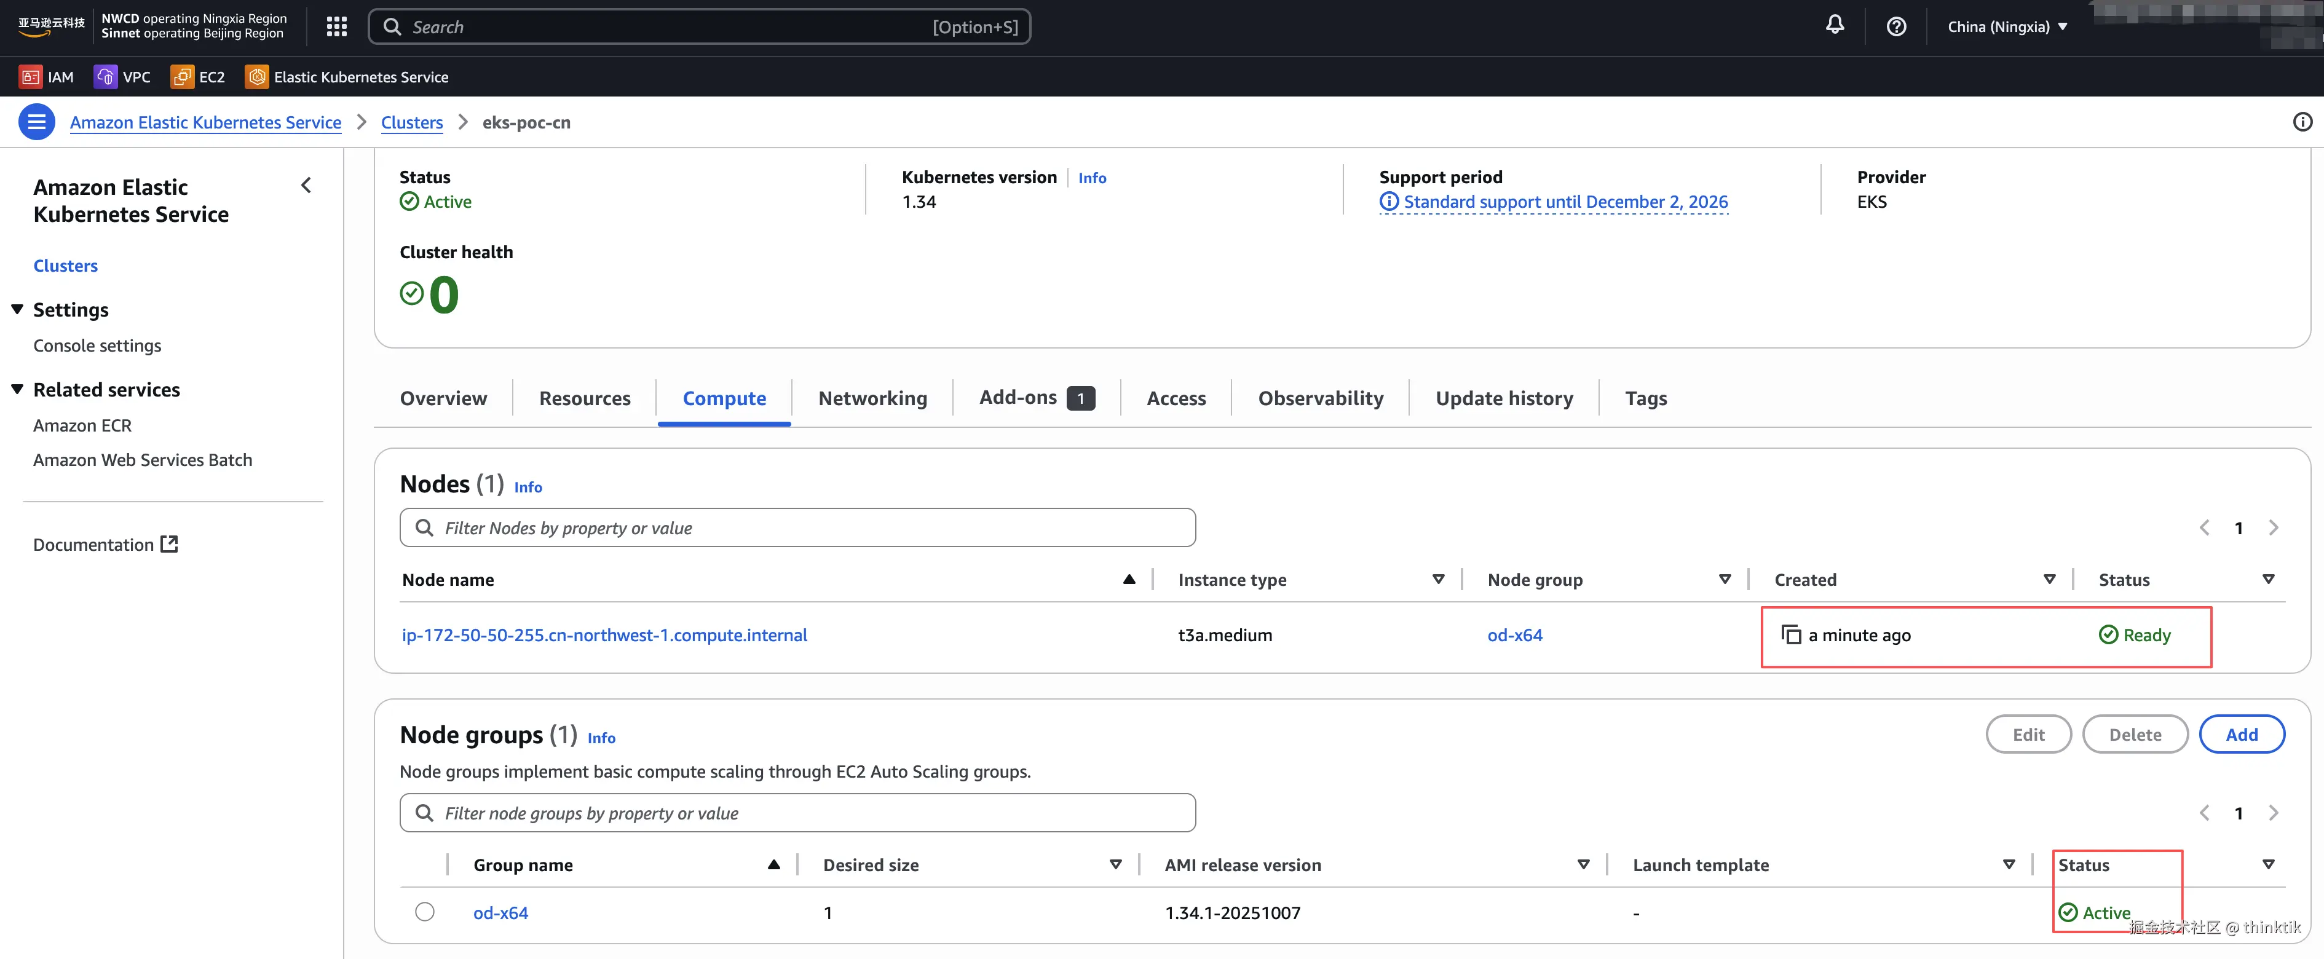Switch to the Networking tab
Image resolution: width=2324 pixels, height=959 pixels.
pyautogui.click(x=872, y=398)
